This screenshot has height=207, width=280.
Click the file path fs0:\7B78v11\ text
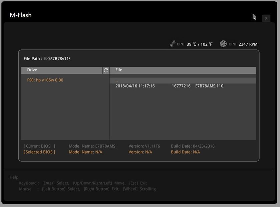point(57,59)
